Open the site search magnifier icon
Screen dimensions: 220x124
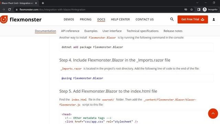(x=172, y=19)
